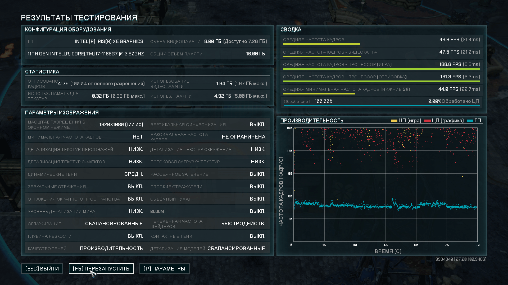Click the build version number text

pyautogui.click(x=460, y=259)
